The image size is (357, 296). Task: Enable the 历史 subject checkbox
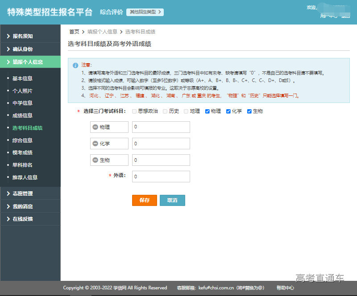point(165,111)
